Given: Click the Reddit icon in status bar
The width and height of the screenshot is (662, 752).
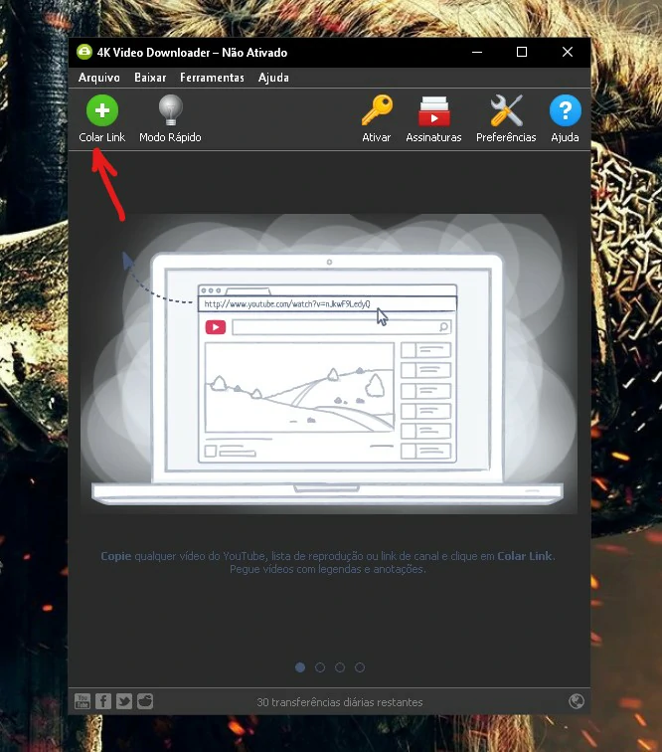Looking at the screenshot, I should click(x=145, y=701).
